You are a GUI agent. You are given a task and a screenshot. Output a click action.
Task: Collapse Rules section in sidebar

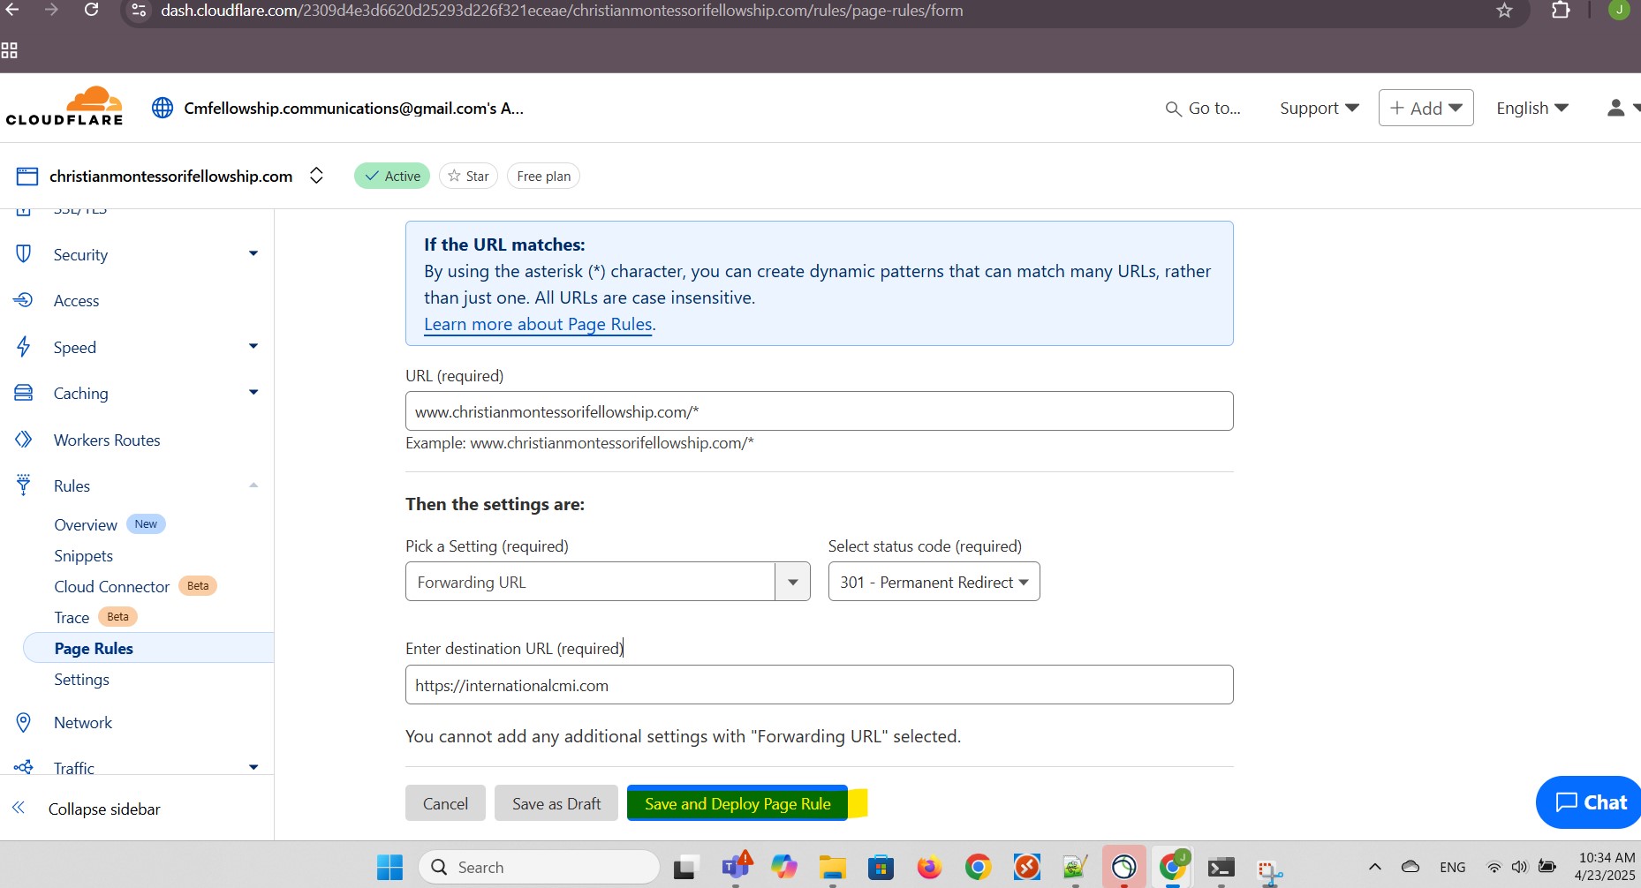253,485
